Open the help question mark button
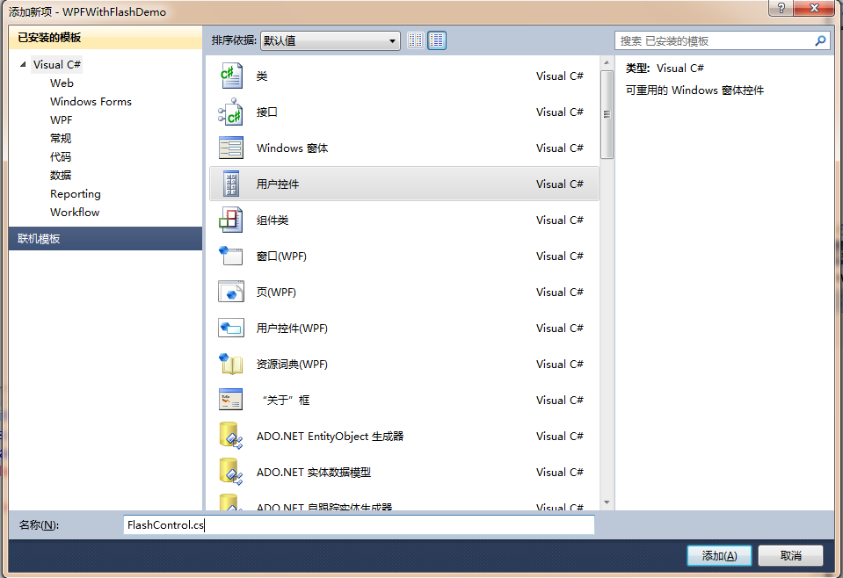843x578 pixels. [781, 8]
